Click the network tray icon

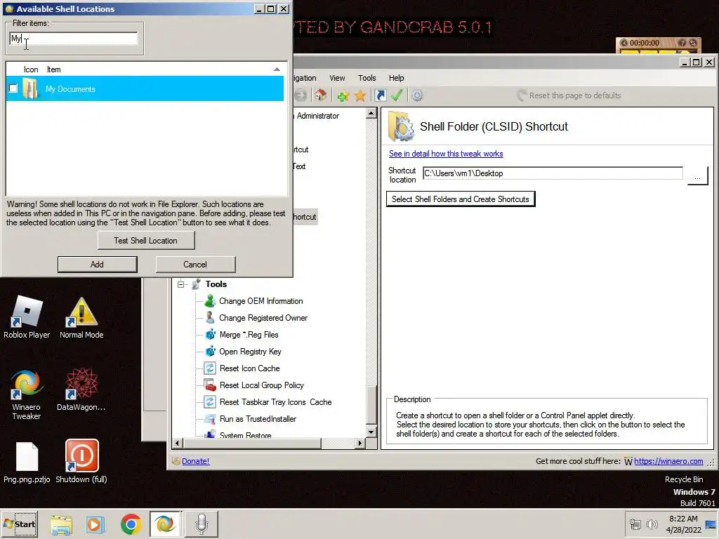click(635, 524)
